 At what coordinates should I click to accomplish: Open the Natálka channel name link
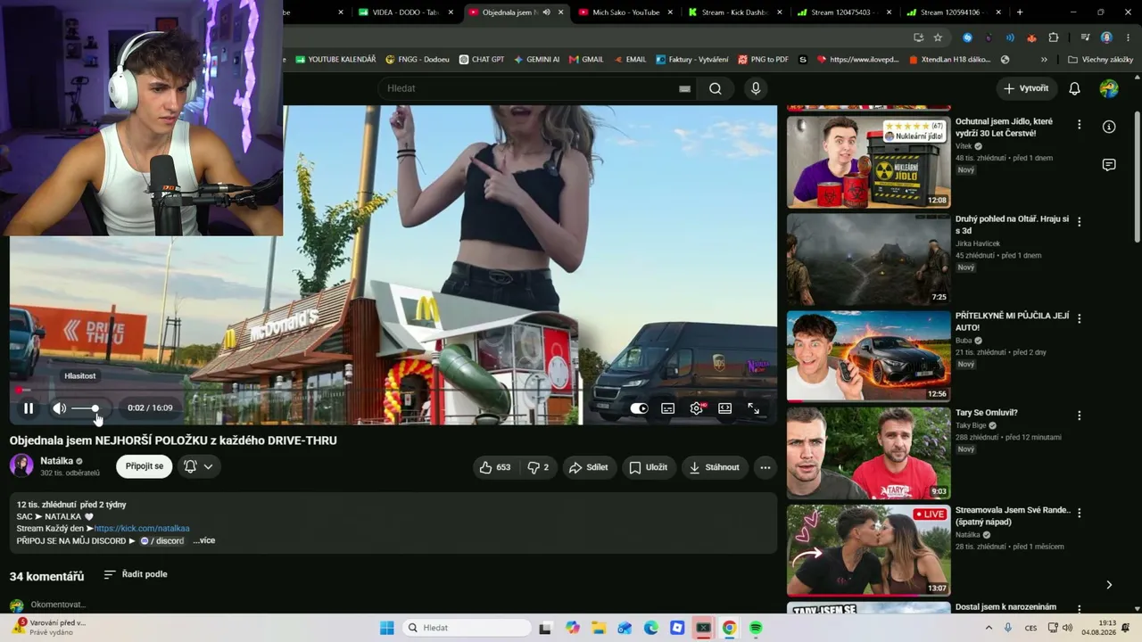pyautogui.click(x=57, y=461)
